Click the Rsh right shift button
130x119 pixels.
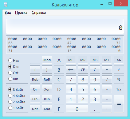[47, 99]
